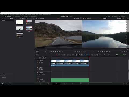Open the Playback menu

tap(29, 14)
